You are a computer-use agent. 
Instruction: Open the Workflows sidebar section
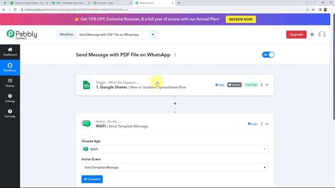tap(10, 67)
